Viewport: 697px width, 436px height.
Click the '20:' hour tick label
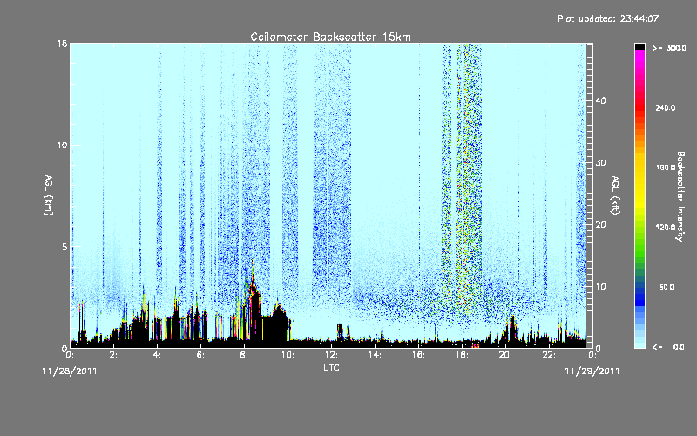(505, 355)
